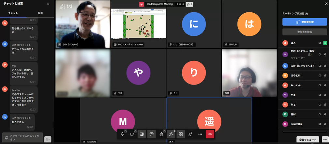The height and width of the screenshot is (144, 329).
Task: Open the participants pane icon in toolbar
Action: [171, 134]
